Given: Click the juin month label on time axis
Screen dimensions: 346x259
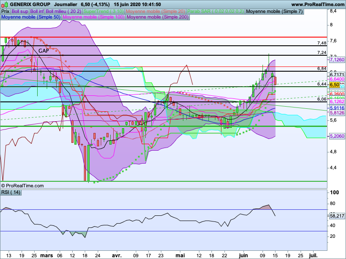Looking at the screenshot, I should (x=243, y=256).
